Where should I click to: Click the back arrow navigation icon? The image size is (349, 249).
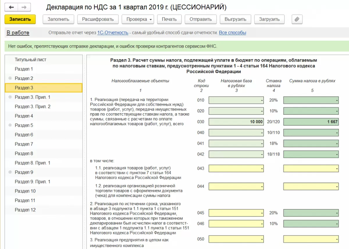[12, 7]
